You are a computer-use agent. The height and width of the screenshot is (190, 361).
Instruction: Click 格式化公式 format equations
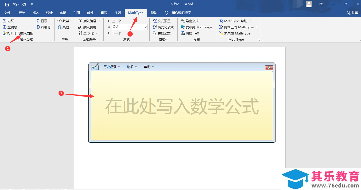[163, 27]
